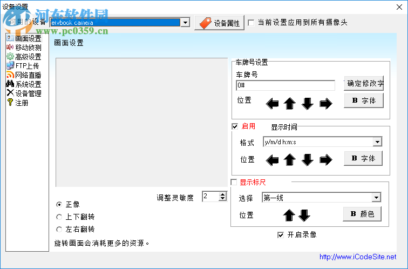408x269 pixels.
Task: Click the 系统设置 binoculars icon
Action: point(10,84)
